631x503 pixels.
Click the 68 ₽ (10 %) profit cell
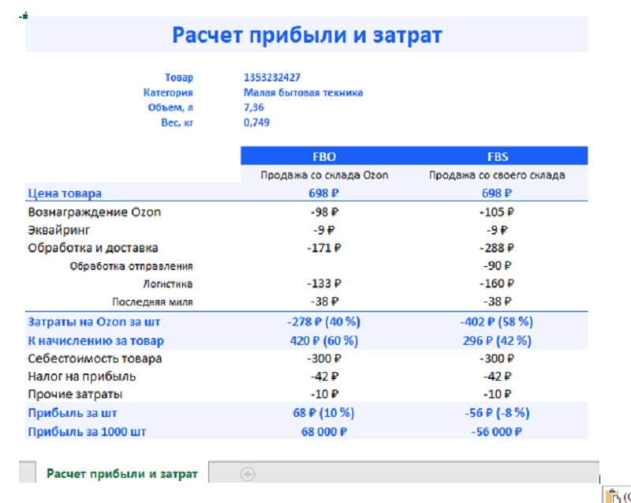pos(323,413)
